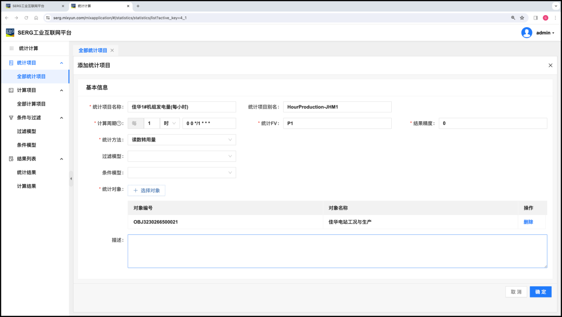Open the 过滤模型 dropdown
This screenshot has width=562, height=317.
coord(181,156)
